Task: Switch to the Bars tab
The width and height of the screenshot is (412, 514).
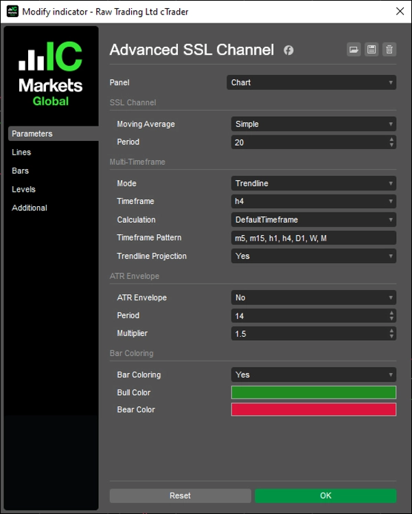Action: pos(21,171)
